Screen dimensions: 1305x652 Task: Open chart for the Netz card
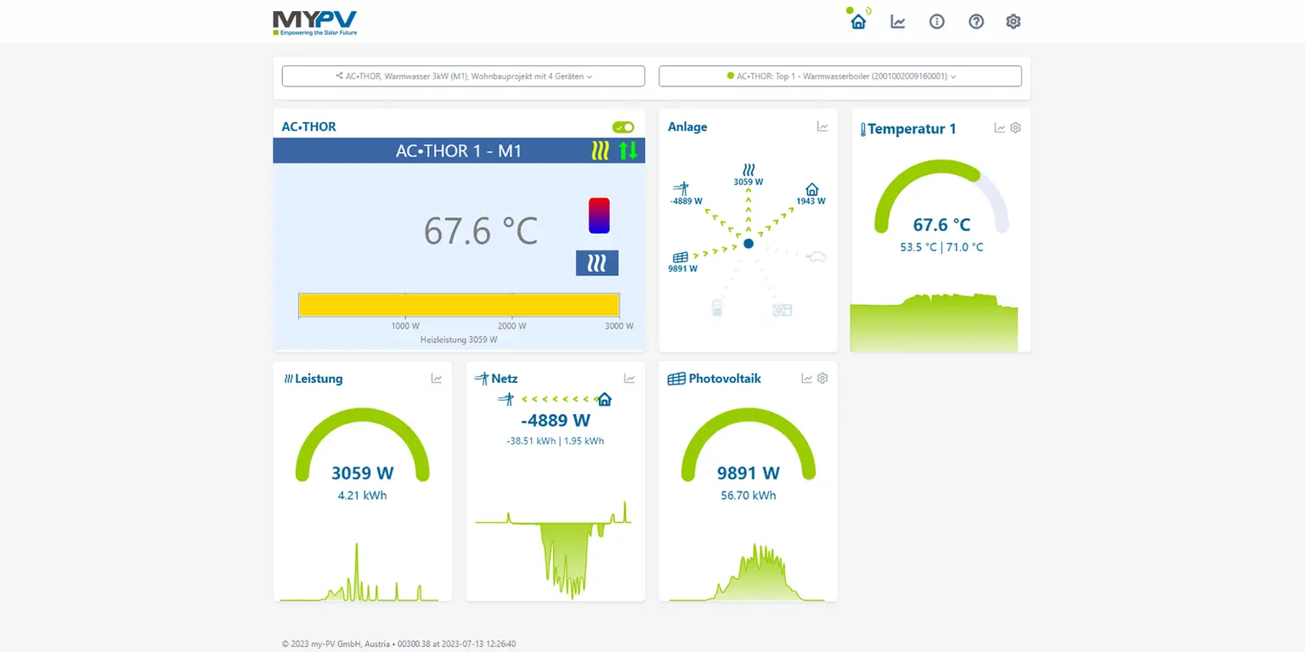[x=630, y=379]
